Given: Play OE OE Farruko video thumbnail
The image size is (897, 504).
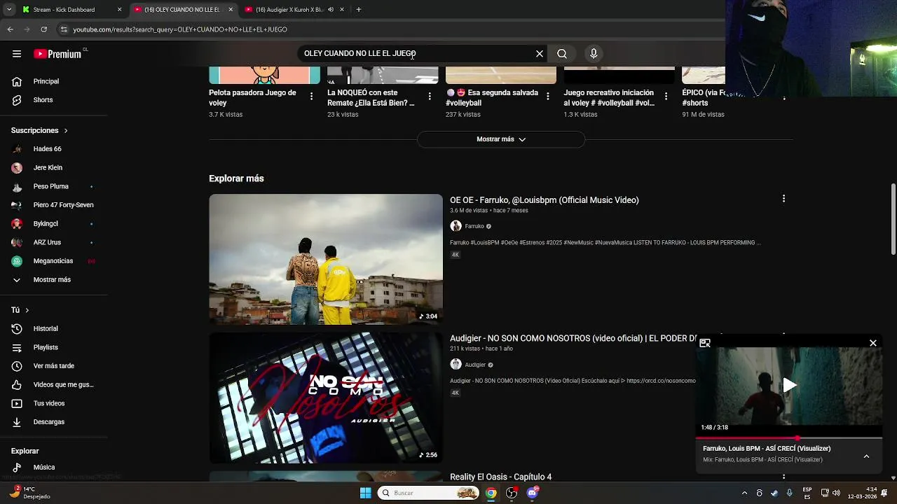Looking at the screenshot, I should point(326,259).
